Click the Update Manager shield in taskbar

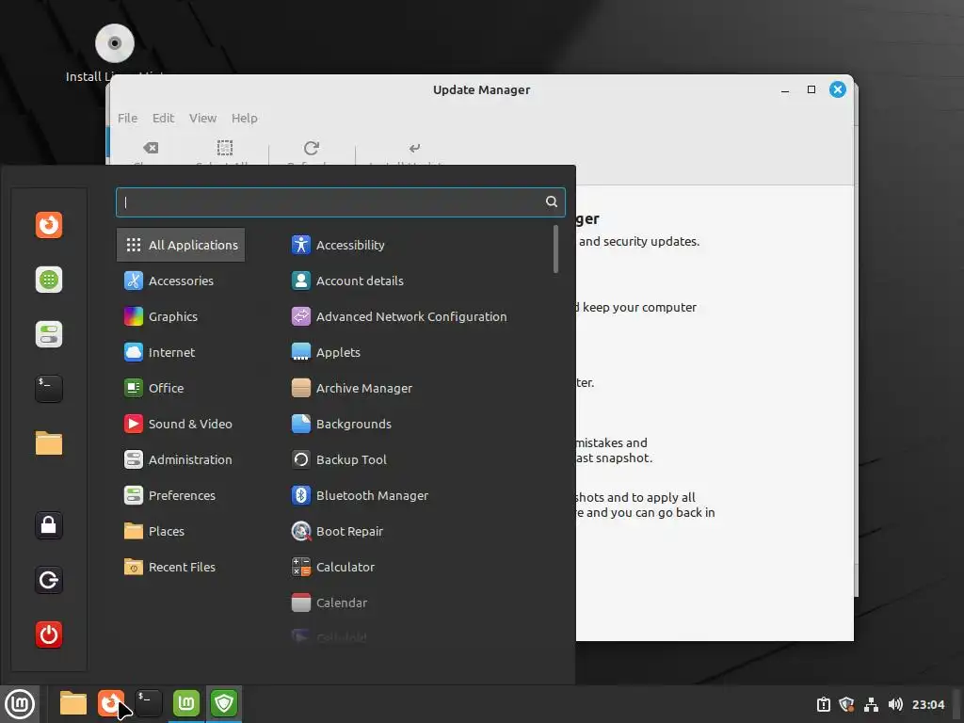click(224, 703)
